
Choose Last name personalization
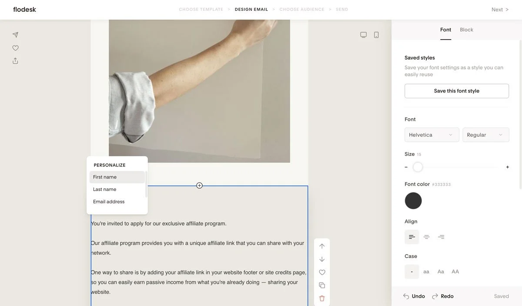[x=117, y=189]
